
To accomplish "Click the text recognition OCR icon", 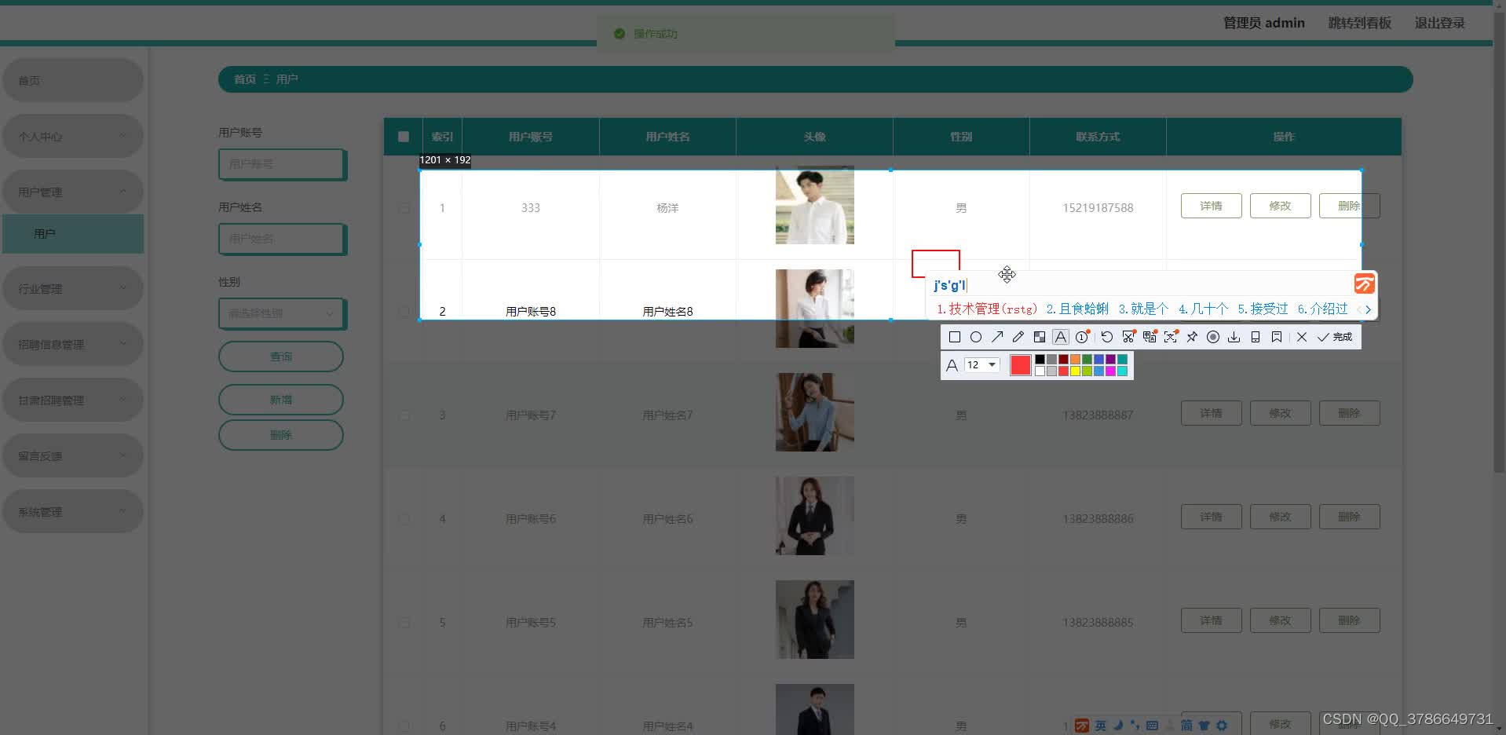I will 1171,337.
